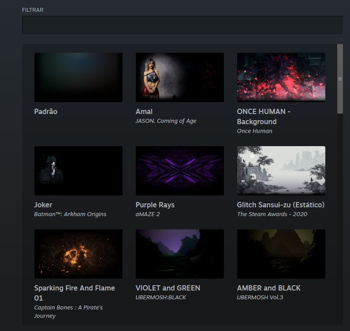Pick the VIOLET and GREEN thumbnail
This screenshot has width=350, height=331.
tap(180, 254)
